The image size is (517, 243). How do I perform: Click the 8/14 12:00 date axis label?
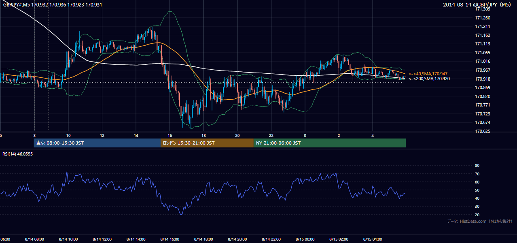tap(102, 239)
